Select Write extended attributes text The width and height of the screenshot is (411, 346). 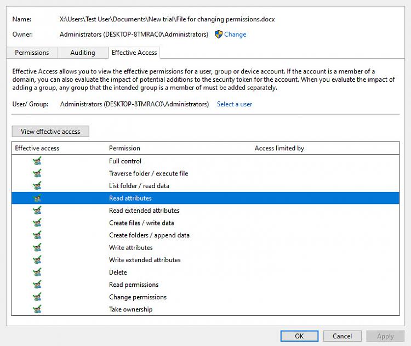click(x=145, y=260)
